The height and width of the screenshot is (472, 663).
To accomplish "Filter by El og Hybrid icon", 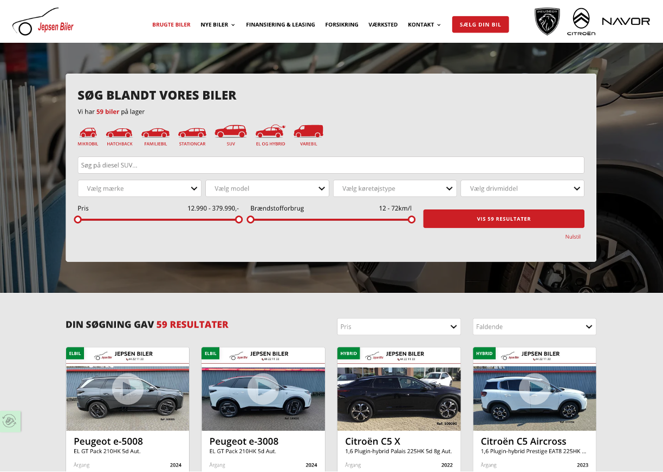I will 270,132.
